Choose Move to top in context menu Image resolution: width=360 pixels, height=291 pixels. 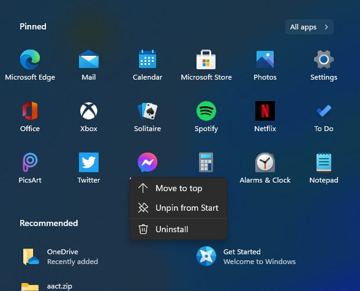pos(179,188)
